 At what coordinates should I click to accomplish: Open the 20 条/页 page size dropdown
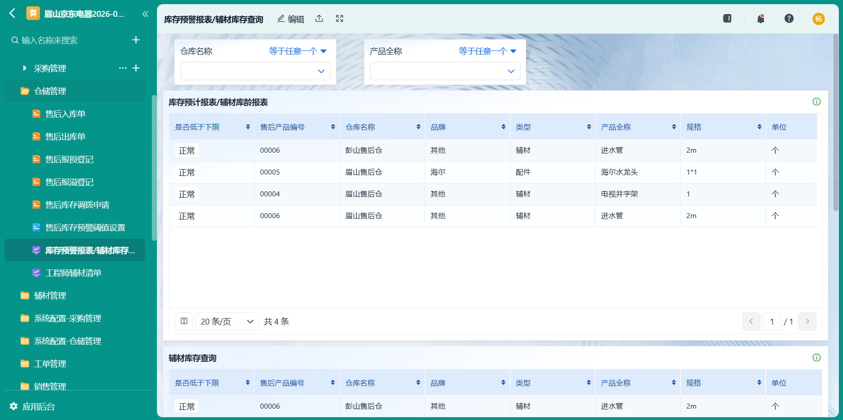coord(227,321)
